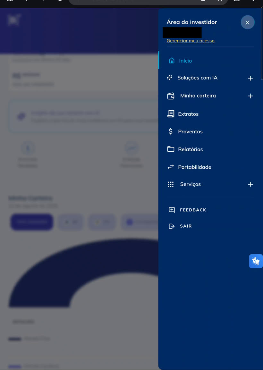
Task: Select the Serviços label
Action: [190, 184]
